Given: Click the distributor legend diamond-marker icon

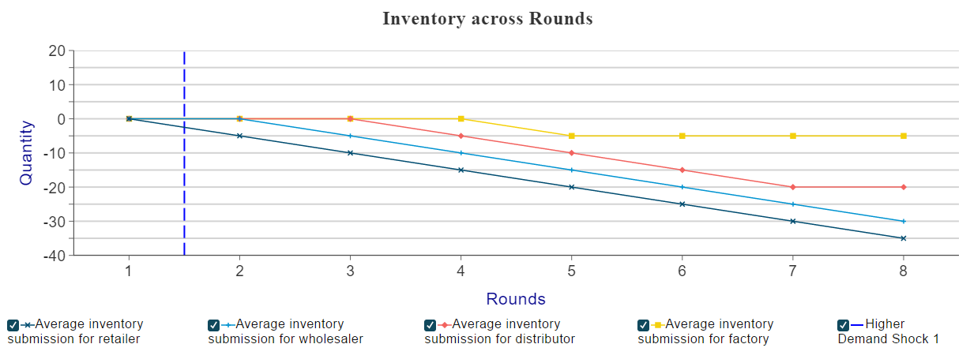Looking at the screenshot, I should pos(445,325).
